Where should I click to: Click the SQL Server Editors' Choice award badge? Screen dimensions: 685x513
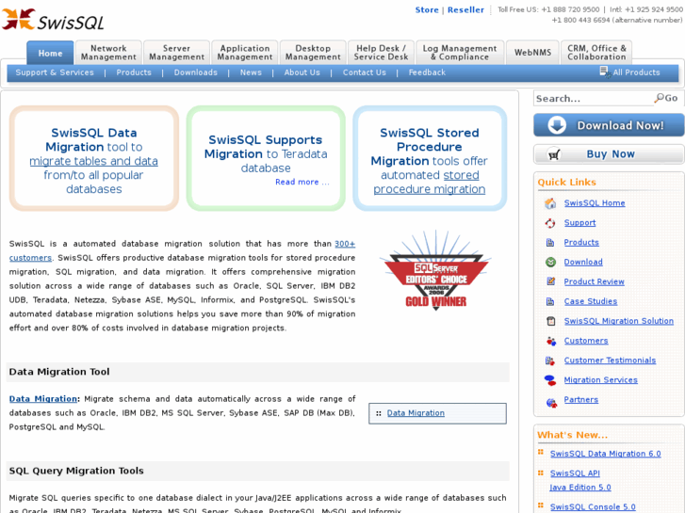click(435, 271)
